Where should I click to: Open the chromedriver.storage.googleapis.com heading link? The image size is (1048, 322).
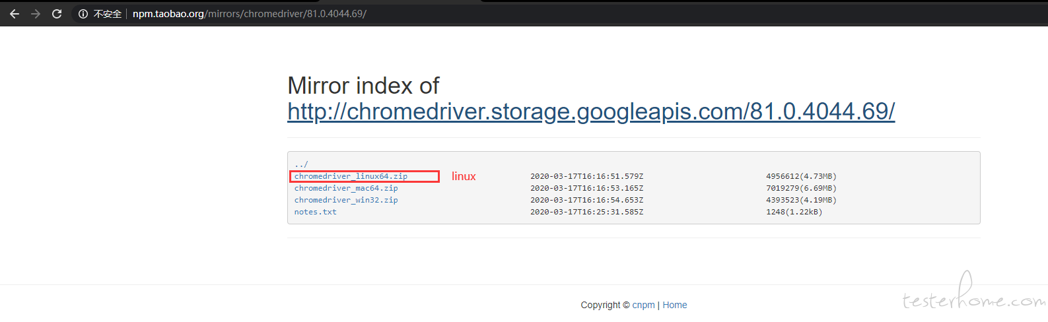pyautogui.click(x=591, y=112)
